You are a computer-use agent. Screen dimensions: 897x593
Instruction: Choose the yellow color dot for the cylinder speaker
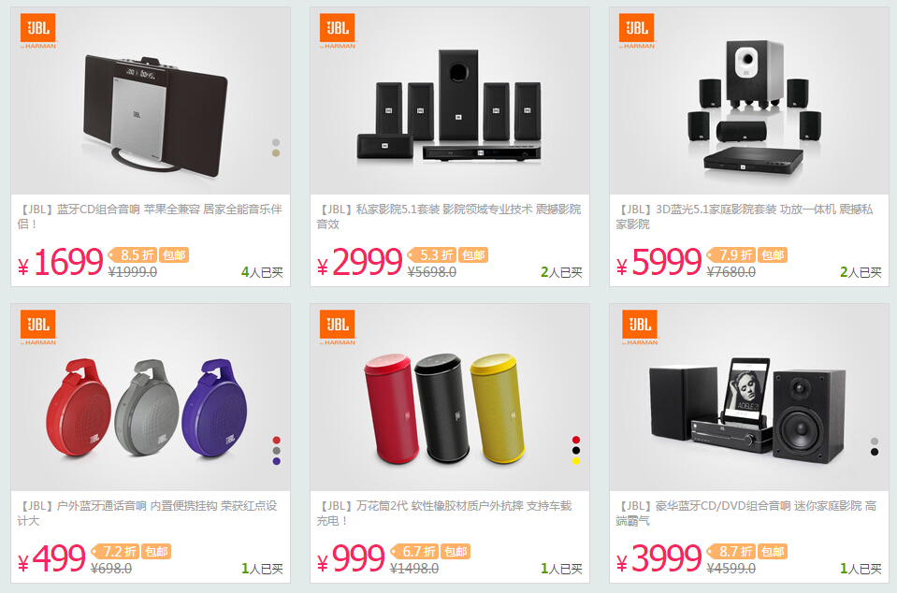[576, 461]
